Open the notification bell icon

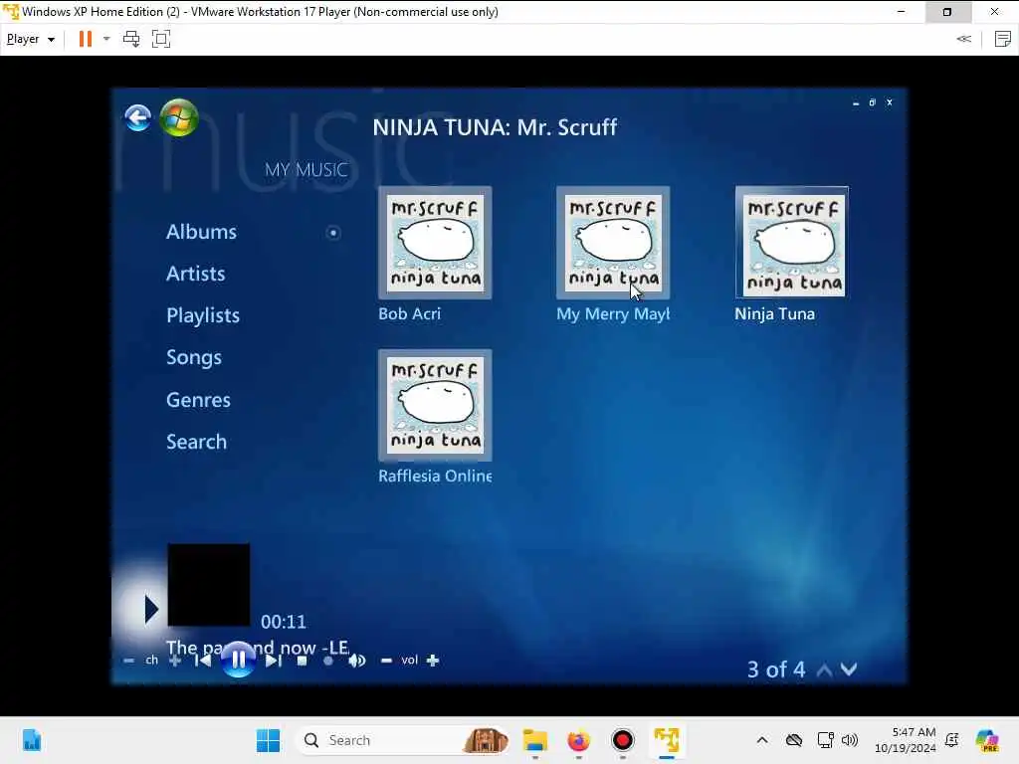tap(952, 740)
